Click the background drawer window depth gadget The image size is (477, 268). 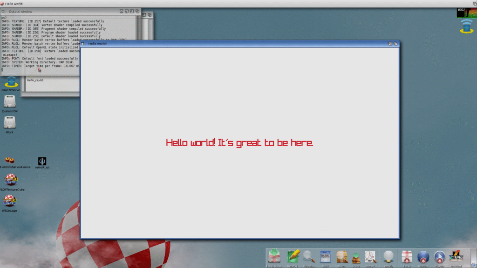(x=150, y=14)
